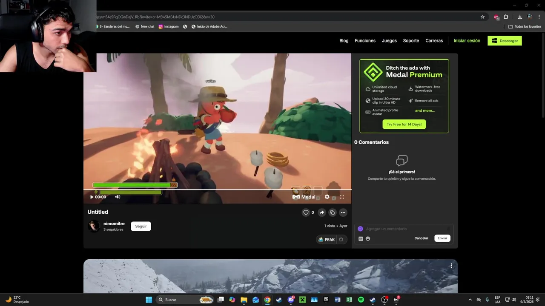Click Try Free for 14 Days button

pyautogui.click(x=404, y=124)
